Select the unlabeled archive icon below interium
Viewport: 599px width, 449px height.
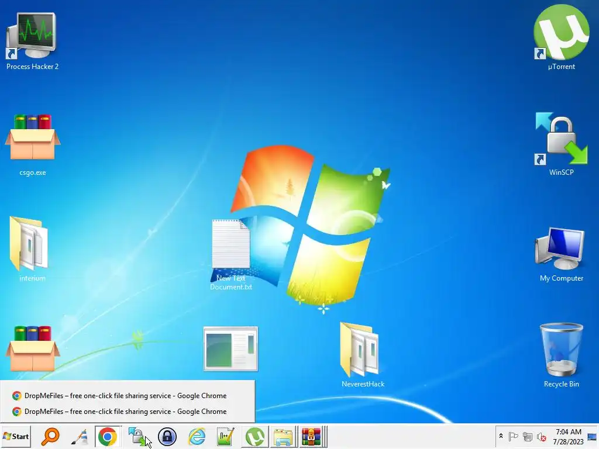click(33, 348)
